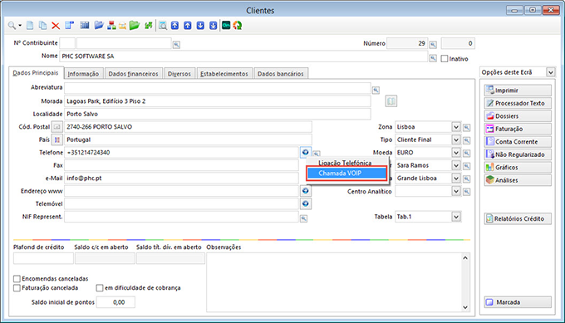The image size is (565, 323).
Task: Duplicate the record with the copy pages icon
Action: 42,26
